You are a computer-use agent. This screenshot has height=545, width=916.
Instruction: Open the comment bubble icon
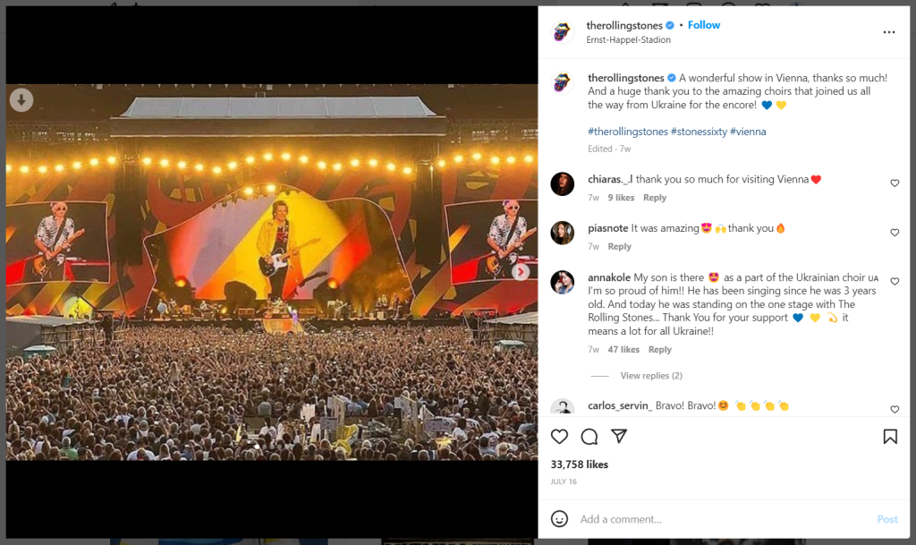click(589, 437)
